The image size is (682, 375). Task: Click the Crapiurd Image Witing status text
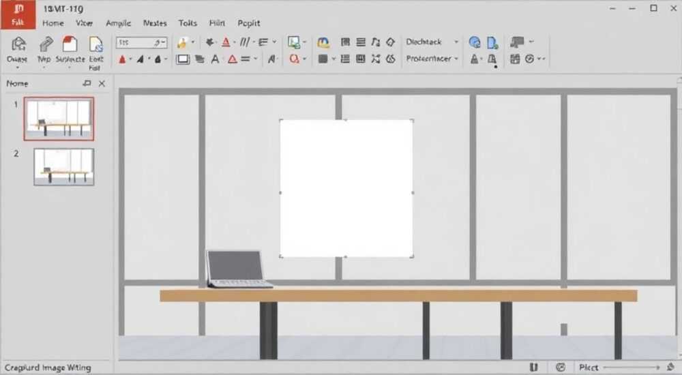click(x=48, y=367)
